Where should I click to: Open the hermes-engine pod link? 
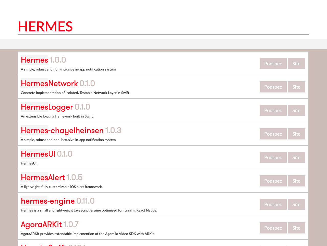coord(48,201)
